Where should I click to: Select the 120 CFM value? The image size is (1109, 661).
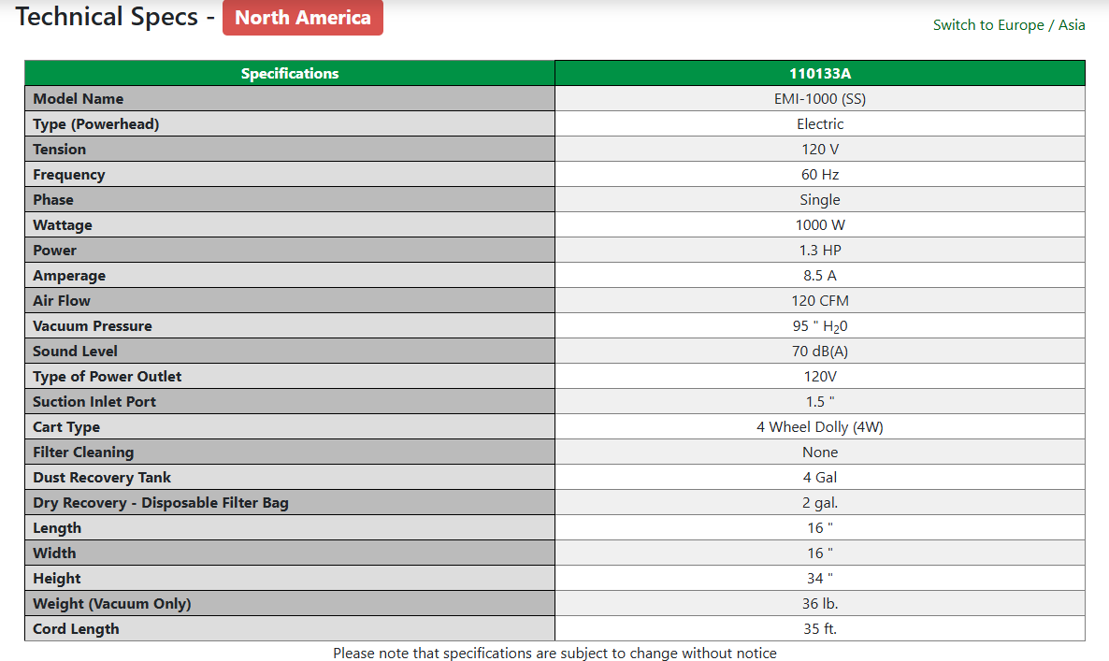pos(820,300)
